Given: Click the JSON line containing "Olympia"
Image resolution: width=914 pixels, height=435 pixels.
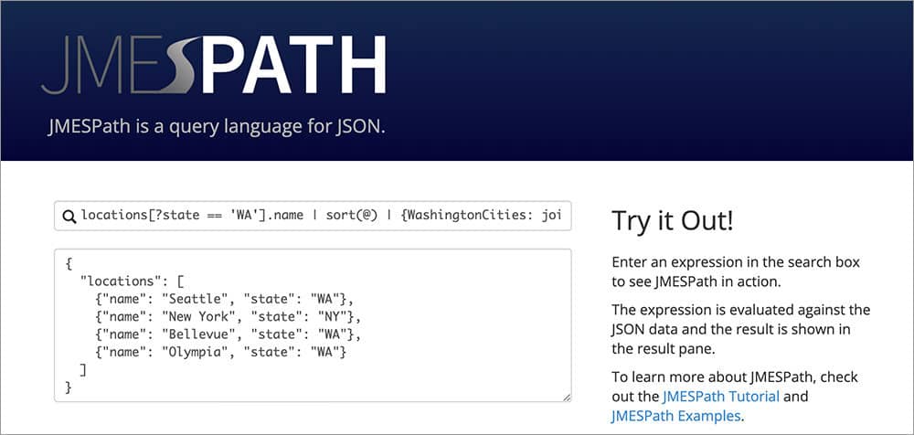Looking at the screenshot, I should 221,352.
